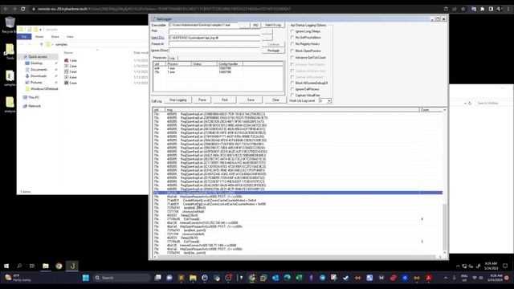Switch to the Processes tab in ApiLogger
Viewport: 514px width, 289px height.
(160, 58)
